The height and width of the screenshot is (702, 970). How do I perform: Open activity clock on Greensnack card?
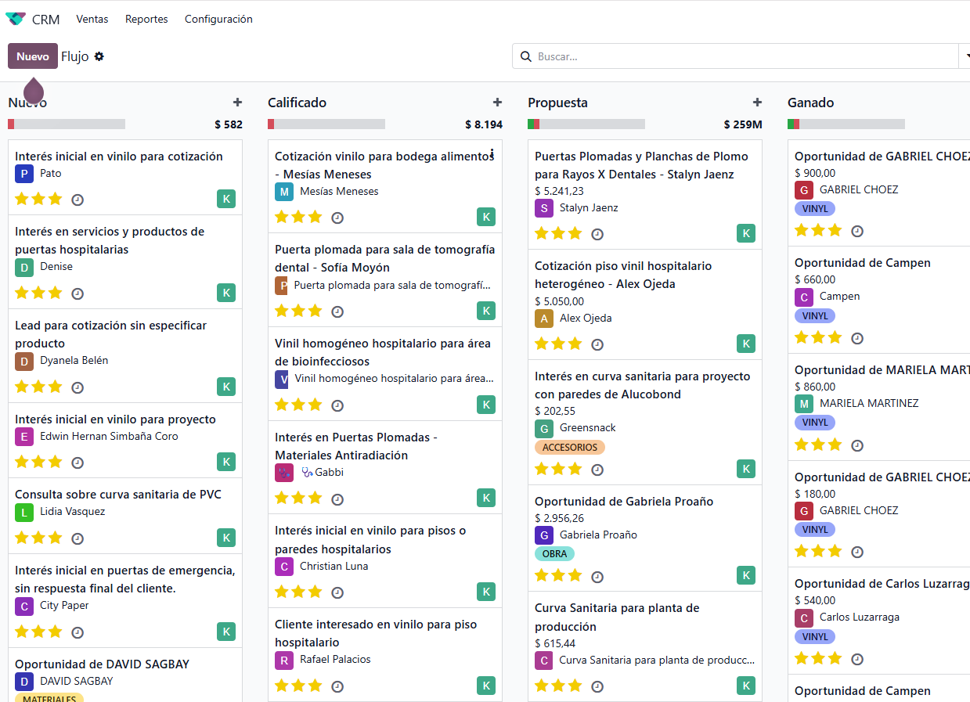597,470
